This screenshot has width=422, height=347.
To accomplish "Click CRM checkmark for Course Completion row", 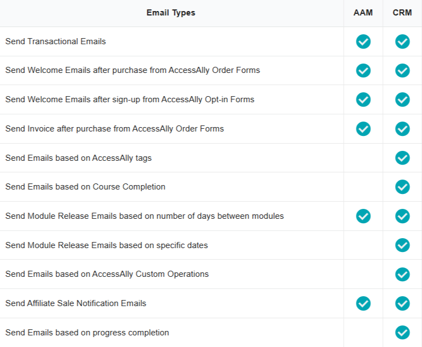I will click(402, 187).
